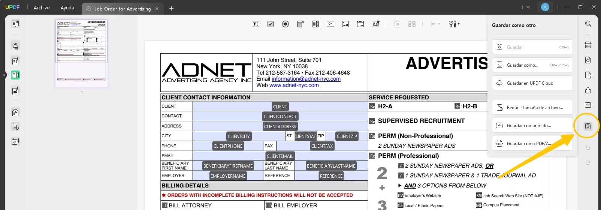Open the Batch tools icon
This screenshot has height=210, width=601.
[15, 141]
